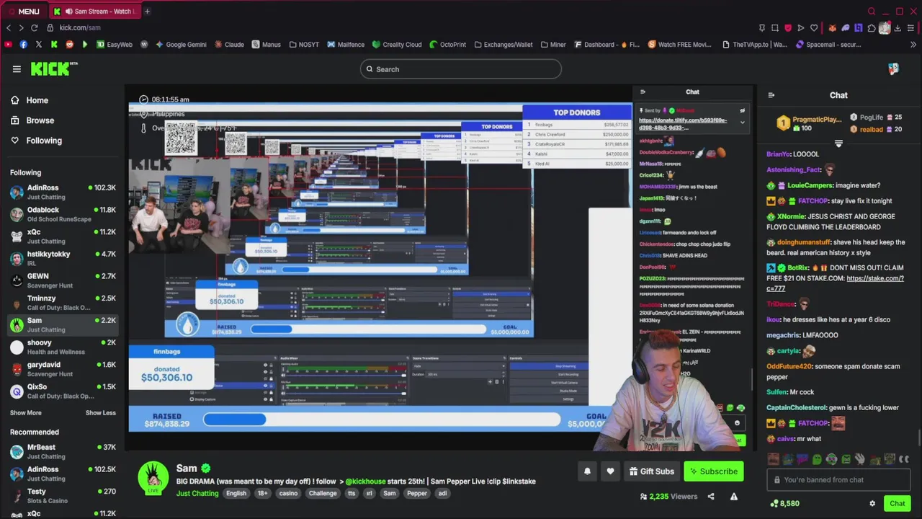
Task: Click the report warning triangle icon
Action: (734, 497)
